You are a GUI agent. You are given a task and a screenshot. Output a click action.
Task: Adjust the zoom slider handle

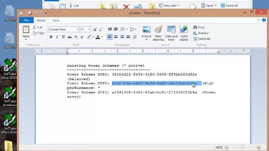[243, 147]
